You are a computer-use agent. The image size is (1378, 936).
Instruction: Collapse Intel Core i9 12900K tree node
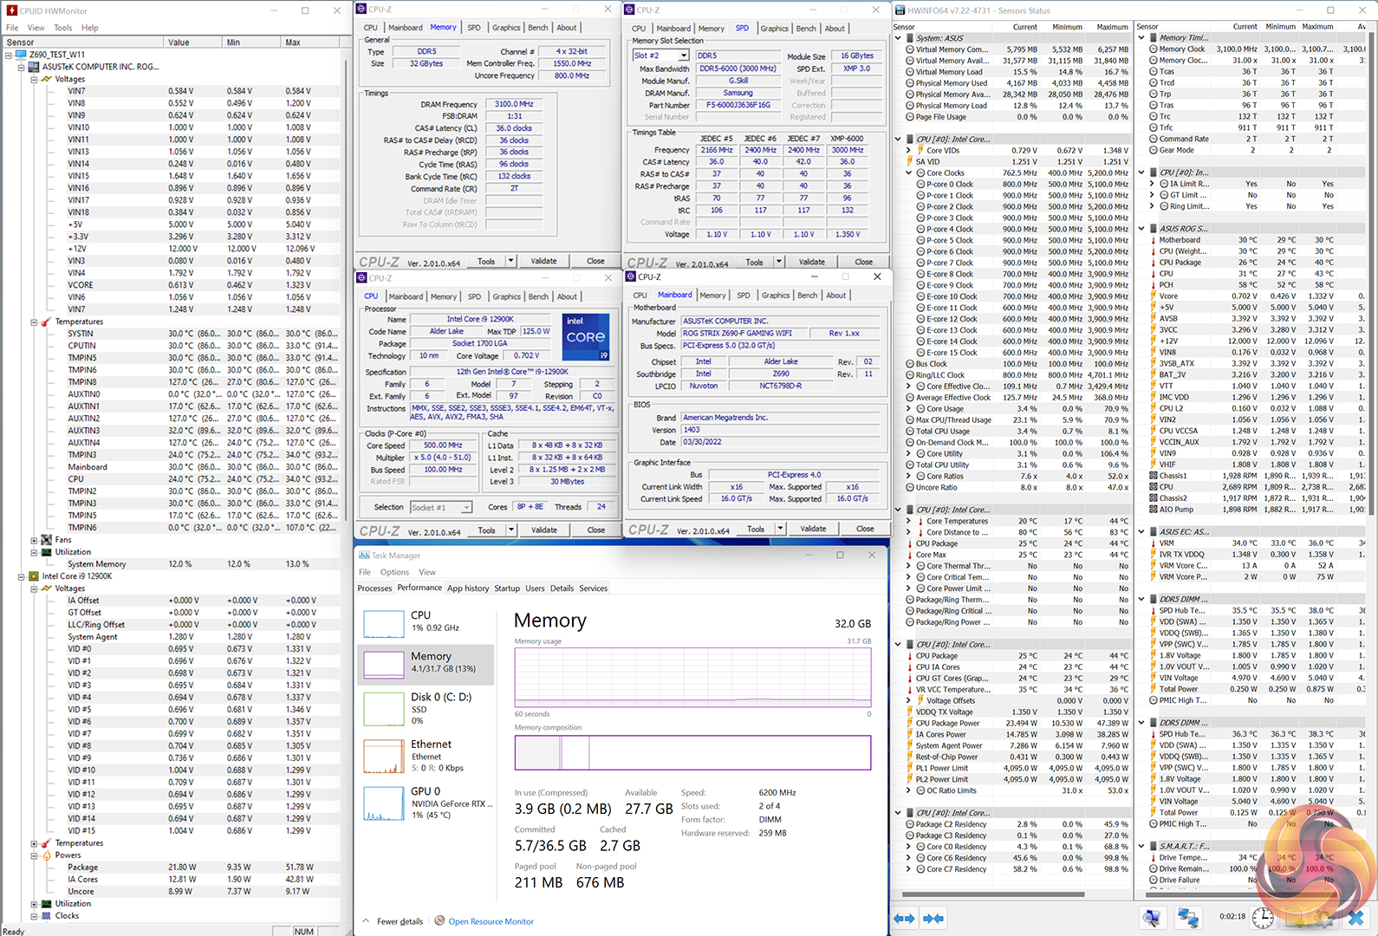coord(22,576)
